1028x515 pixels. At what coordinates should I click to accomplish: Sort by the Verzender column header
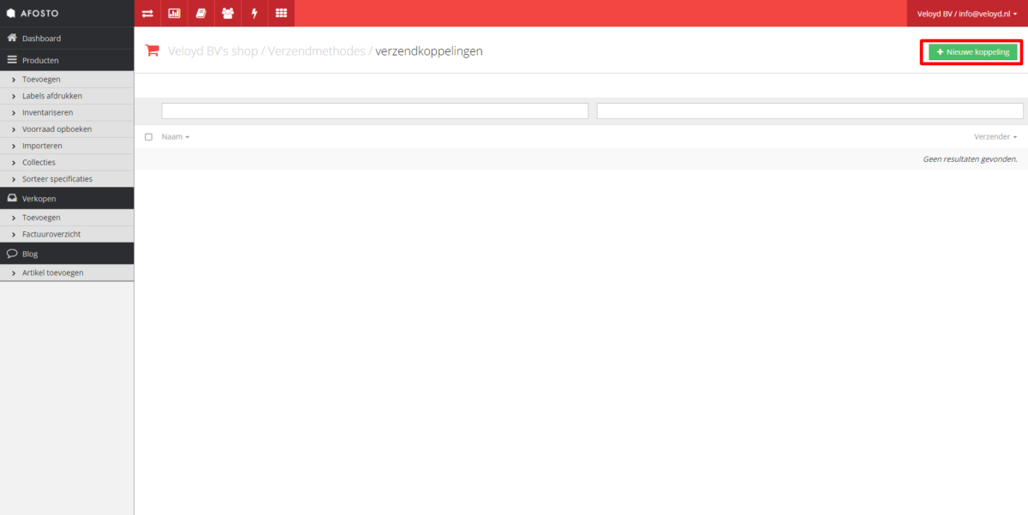tap(995, 137)
